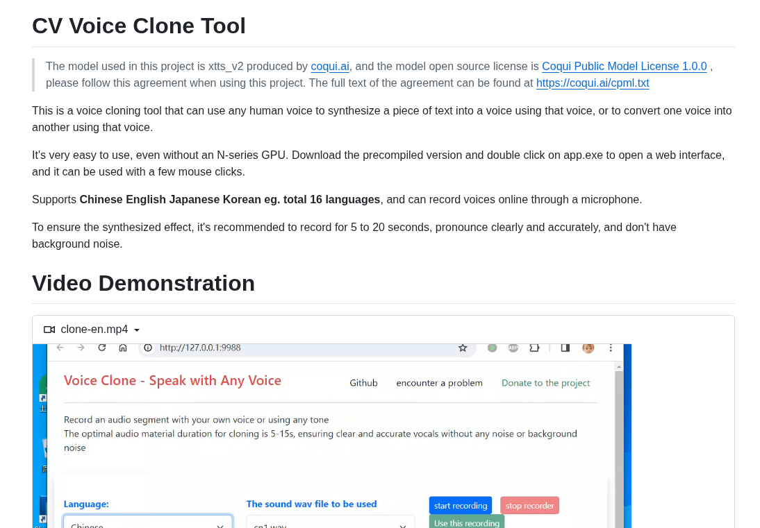Open the Github link in Voice Clone page
The width and height of the screenshot is (760, 528).
363,383
